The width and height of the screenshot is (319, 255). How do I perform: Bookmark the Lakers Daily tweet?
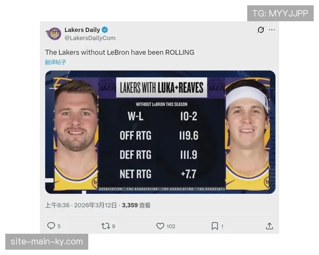coord(215,226)
